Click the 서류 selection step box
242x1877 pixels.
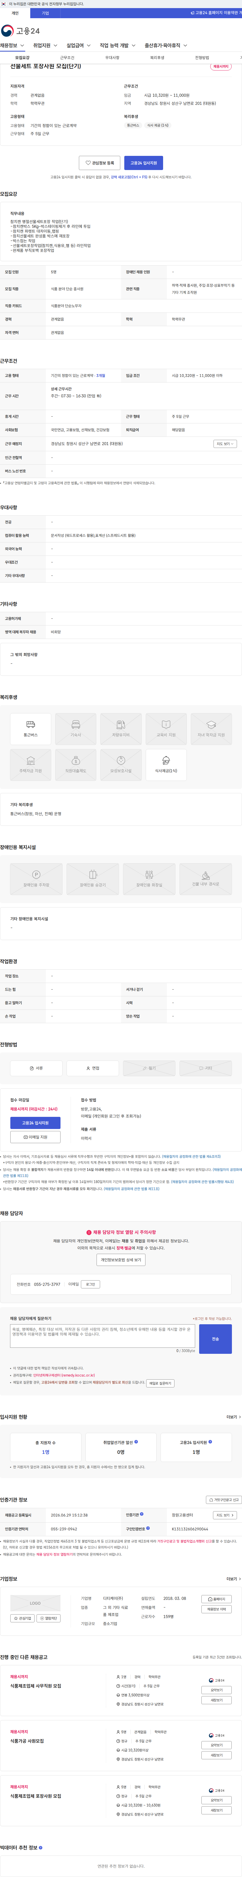(36, 1068)
